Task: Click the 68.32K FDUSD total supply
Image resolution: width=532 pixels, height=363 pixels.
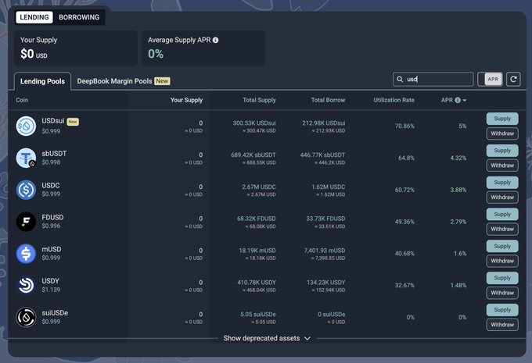Action: (x=256, y=219)
